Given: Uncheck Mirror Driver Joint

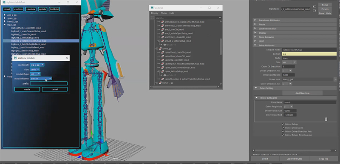Looking at the screenshot, I should [283, 128].
